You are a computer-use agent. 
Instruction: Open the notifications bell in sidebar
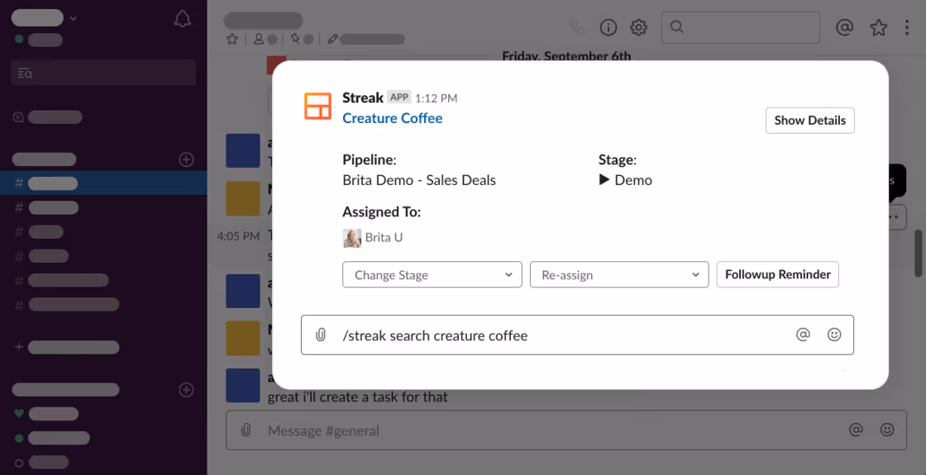pyautogui.click(x=183, y=19)
